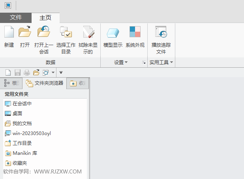Viewport: 244px width, 179px height.
Task: Click the 数据 group label
Action: [51, 63]
